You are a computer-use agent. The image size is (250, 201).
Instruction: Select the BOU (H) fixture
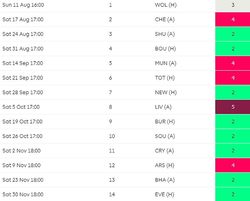coord(125,49)
